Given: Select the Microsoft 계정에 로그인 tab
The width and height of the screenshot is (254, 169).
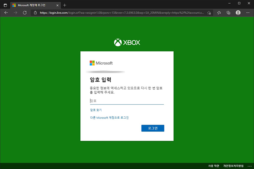Looking at the screenshot, I should point(35,5).
